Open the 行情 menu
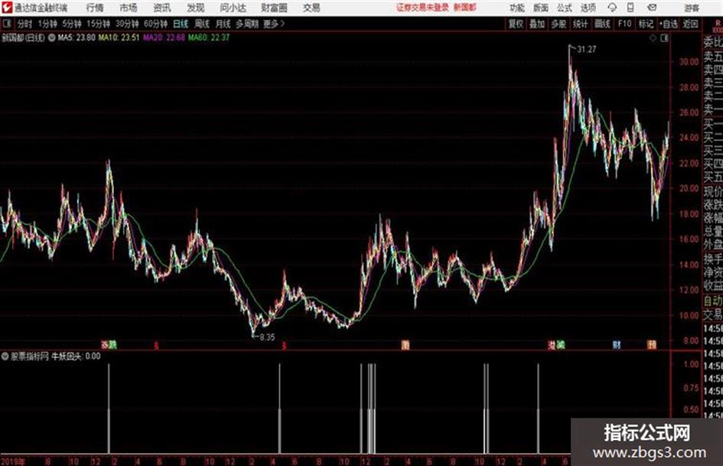 pos(95,8)
